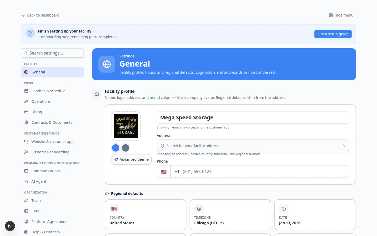Click the AI Agent robot icon
Screen dimensions: 377x236
point(26,181)
